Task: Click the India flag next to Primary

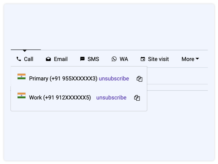Action: click(22, 76)
